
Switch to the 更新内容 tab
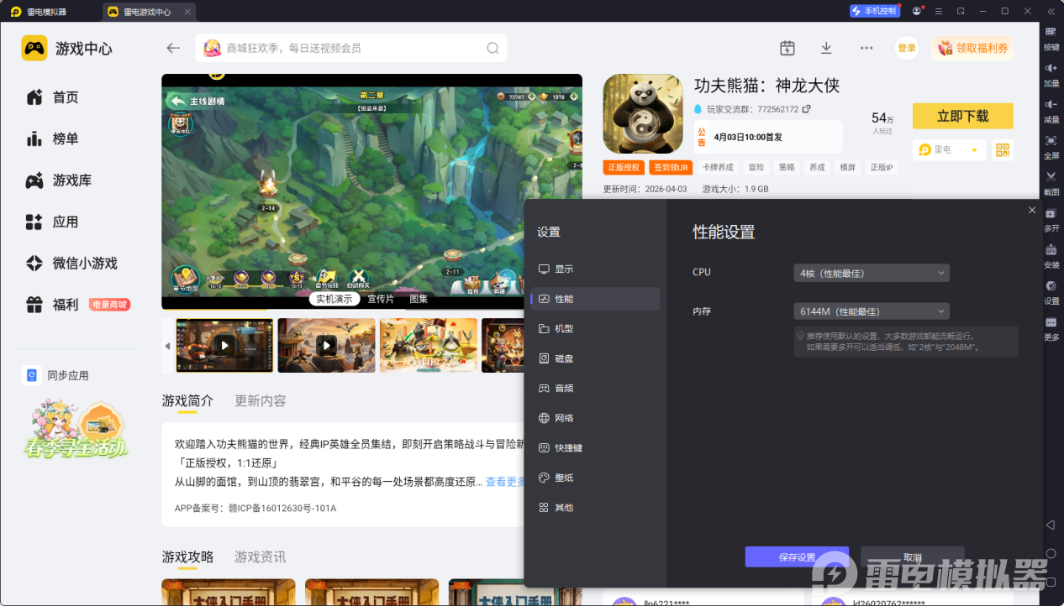[x=260, y=400]
